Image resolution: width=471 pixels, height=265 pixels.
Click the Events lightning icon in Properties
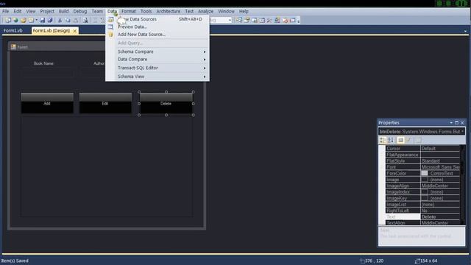(408, 140)
